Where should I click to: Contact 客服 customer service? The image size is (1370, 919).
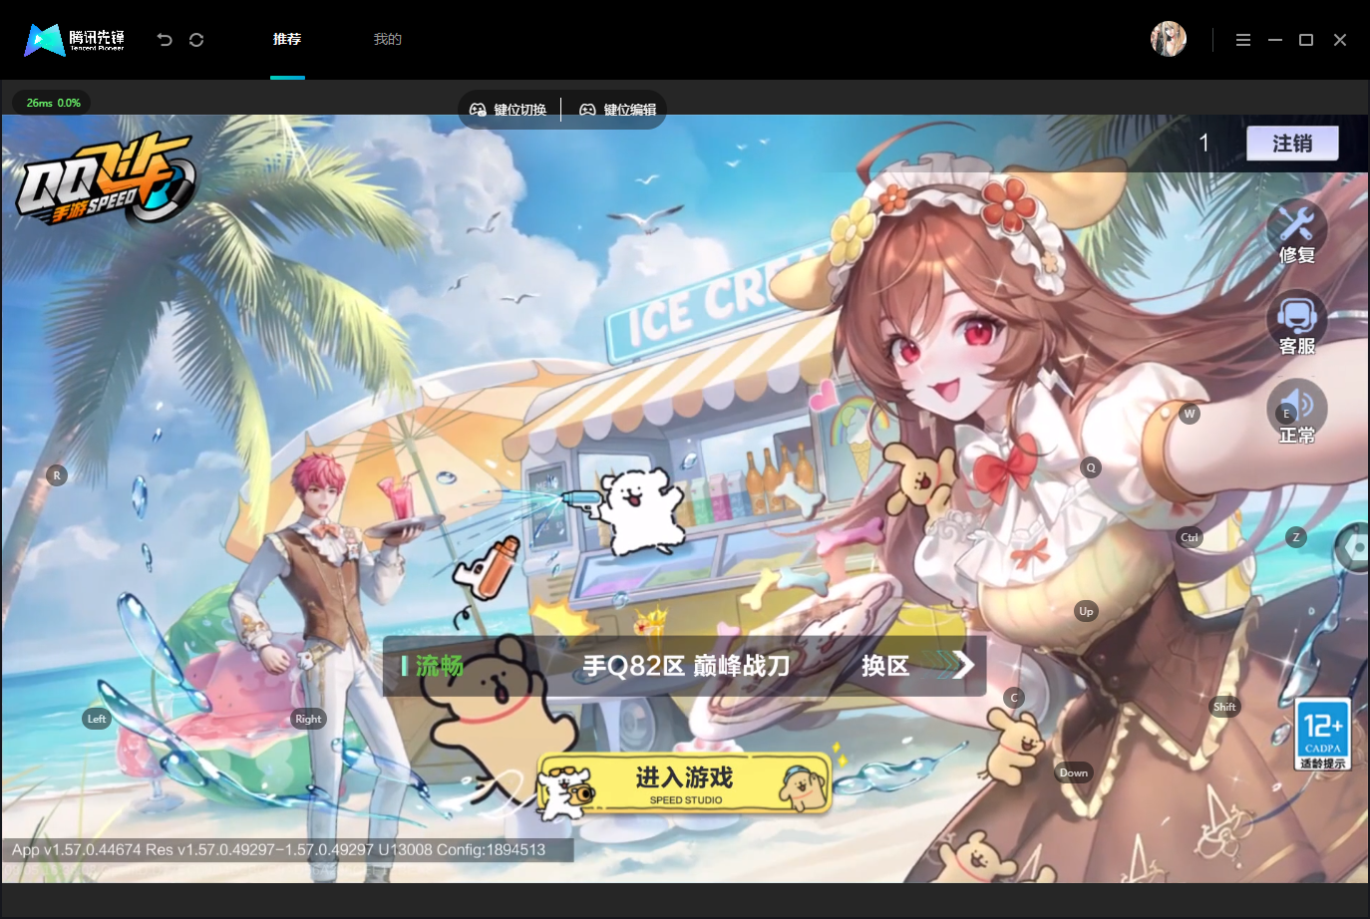(x=1297, y=324)
